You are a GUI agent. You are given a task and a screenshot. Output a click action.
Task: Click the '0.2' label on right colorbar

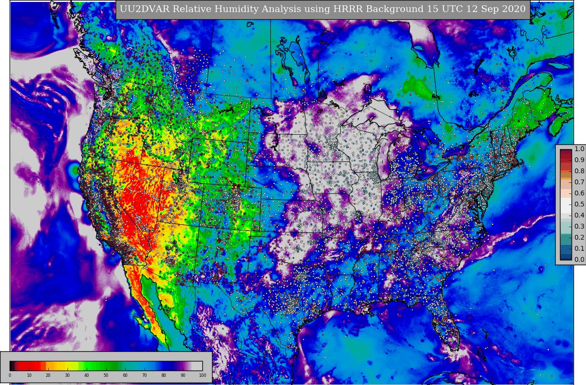point(579,238)
